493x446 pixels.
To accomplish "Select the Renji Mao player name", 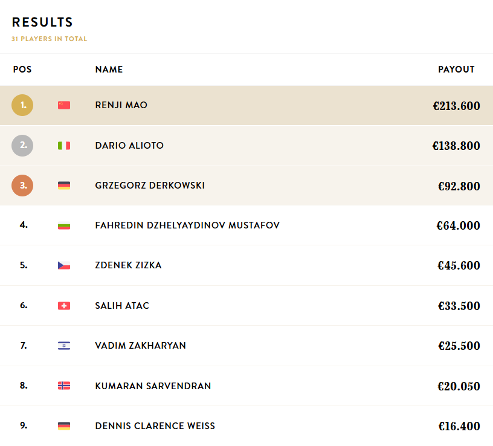I will [121, 105].
